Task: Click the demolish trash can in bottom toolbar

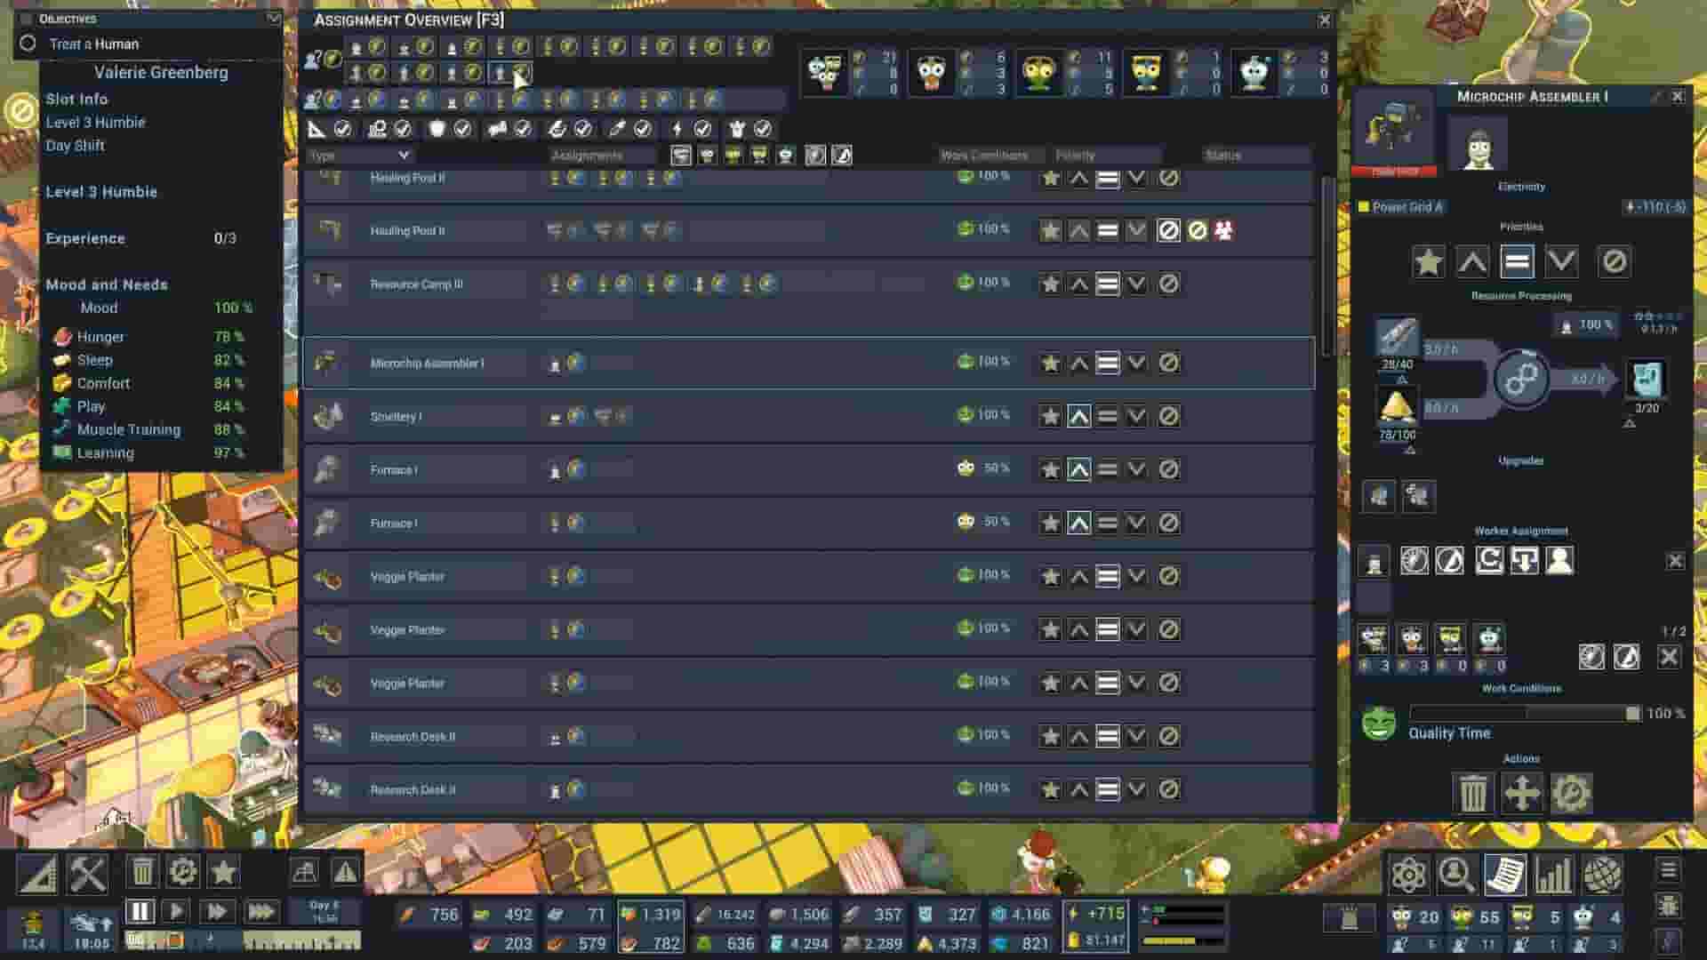Action: click(x=142, y=872)
